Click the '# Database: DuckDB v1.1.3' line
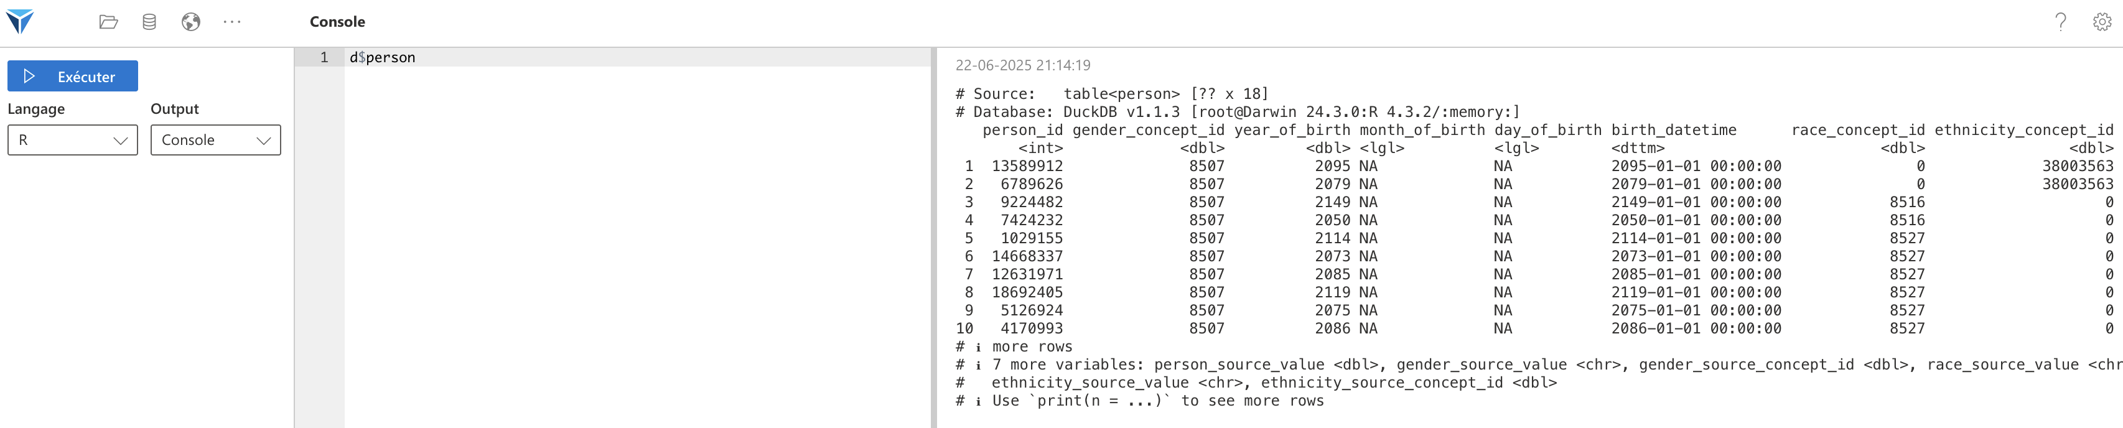 (x=1238, y=112)
